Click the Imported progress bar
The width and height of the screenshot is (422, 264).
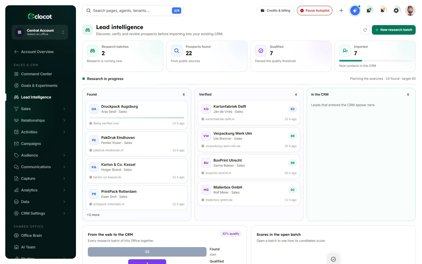375,61
